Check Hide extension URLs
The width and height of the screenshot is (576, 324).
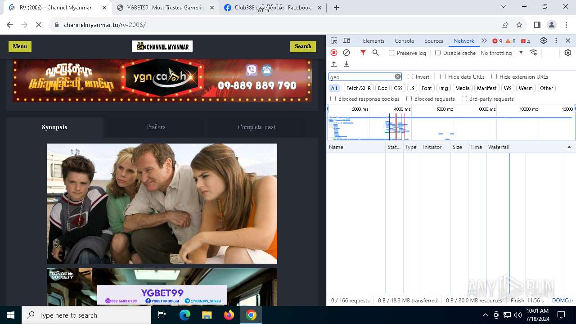[494, 76]
